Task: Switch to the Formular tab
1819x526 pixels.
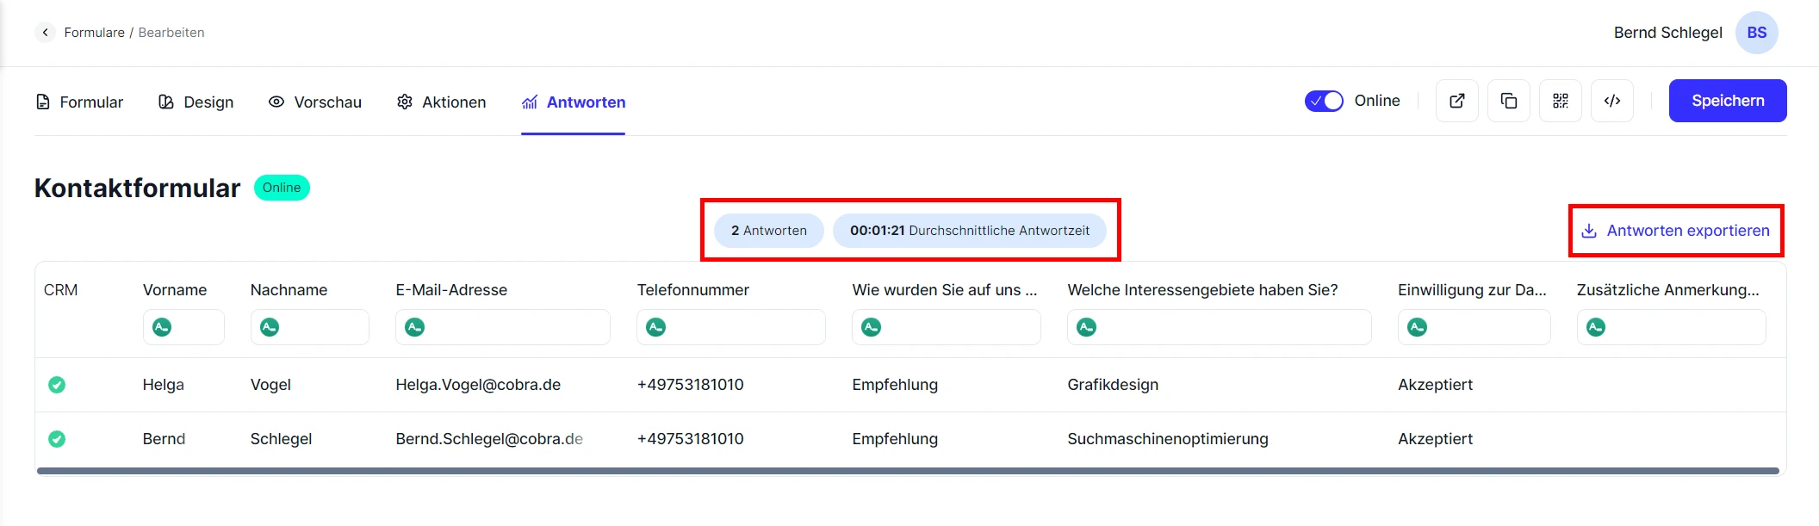Action: pos(79,102)
